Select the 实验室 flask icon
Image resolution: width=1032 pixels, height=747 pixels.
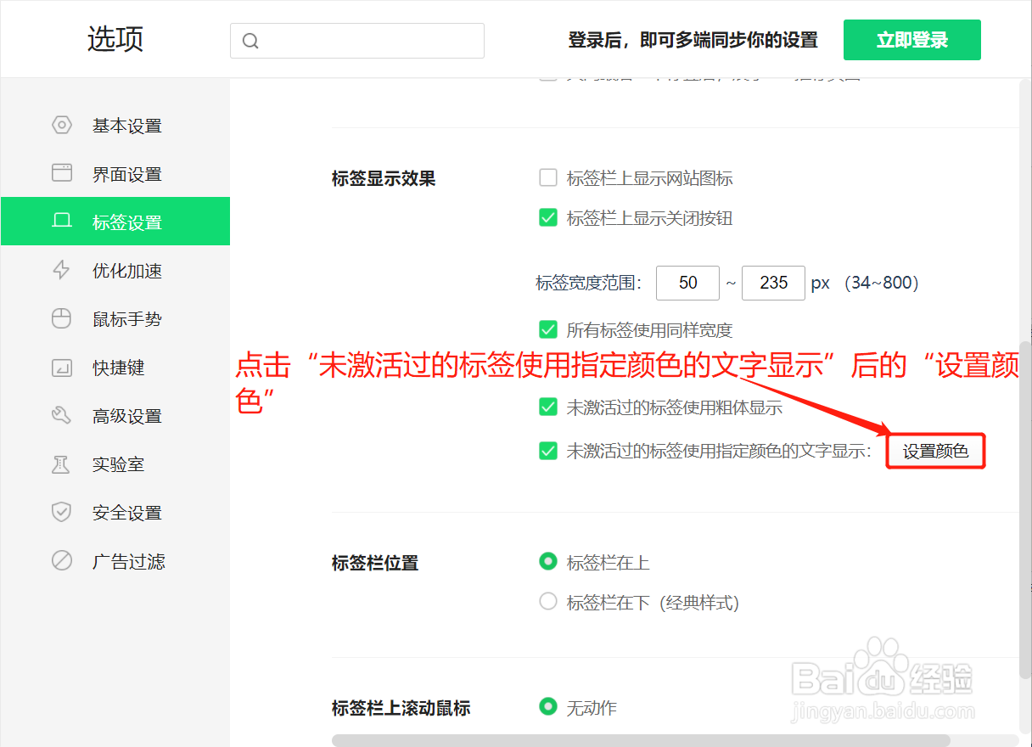click(x=62, y=463)
